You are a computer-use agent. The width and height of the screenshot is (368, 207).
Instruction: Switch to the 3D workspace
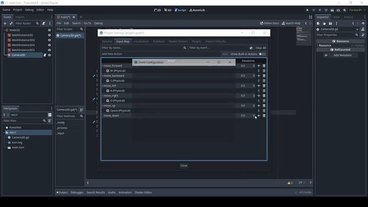click(167, 10)
